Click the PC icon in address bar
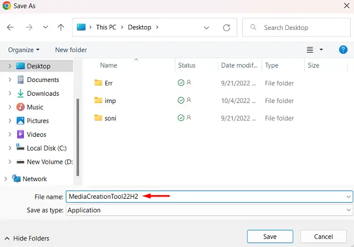 (81, 27)
